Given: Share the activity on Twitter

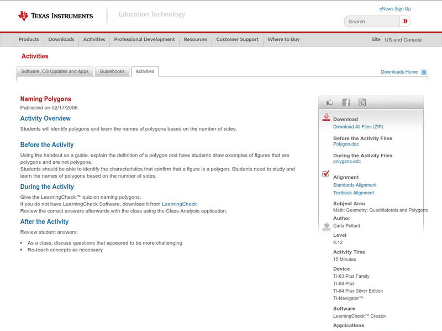Looking at the screenshot, I should pyautogui.click(x=362, y=102).
